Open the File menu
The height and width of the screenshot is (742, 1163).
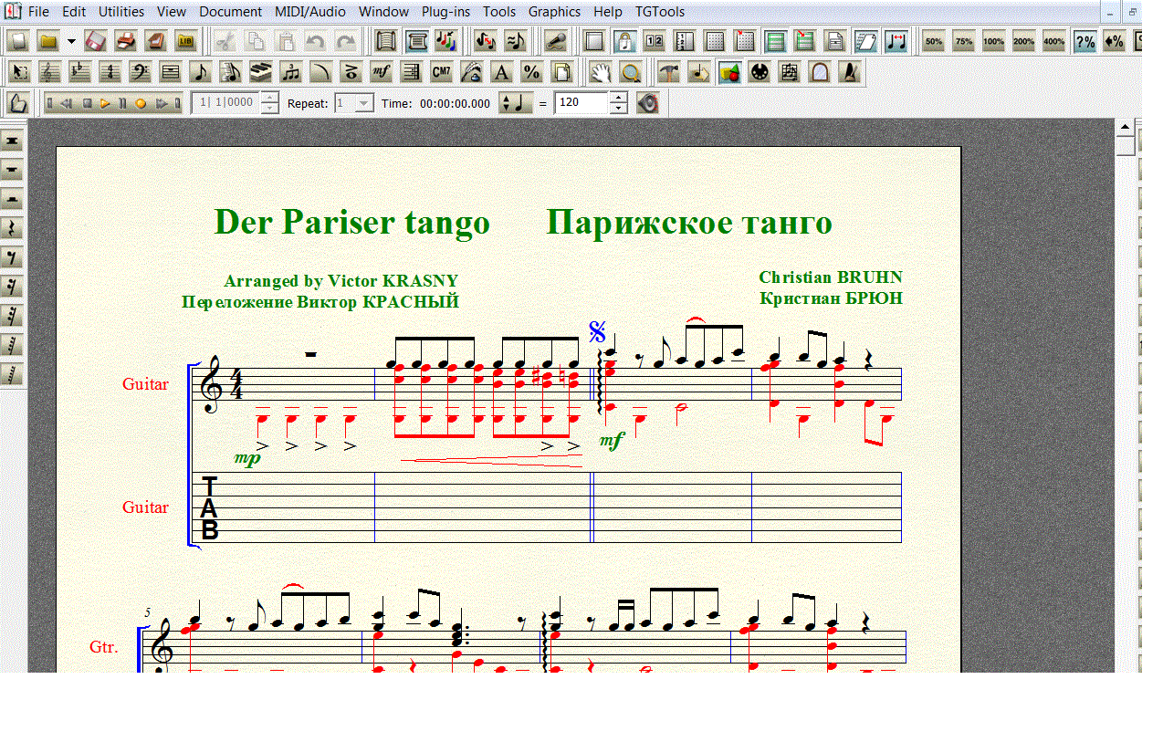pyautogui.click(x=38, y=12)
